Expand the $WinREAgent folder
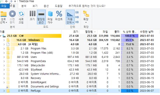 pos(4,82)
